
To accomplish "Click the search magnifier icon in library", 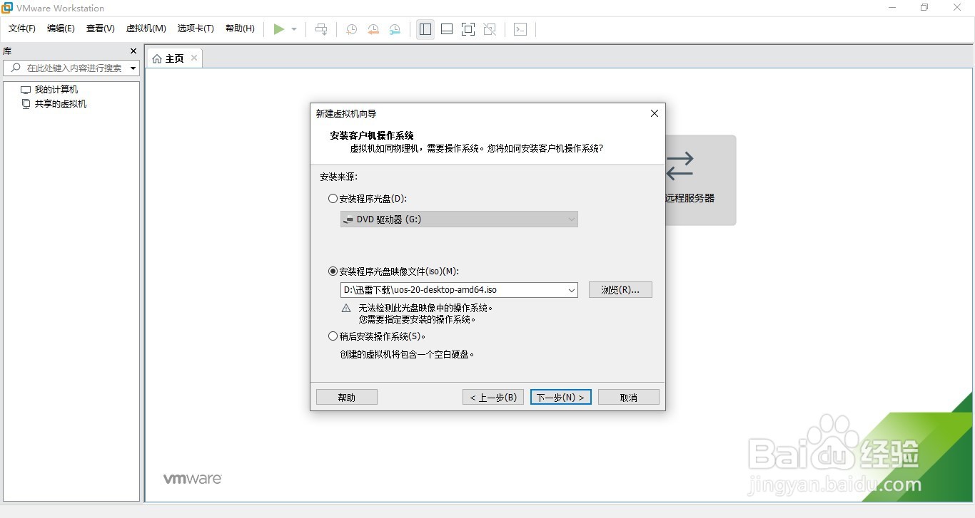I will 16,68.
